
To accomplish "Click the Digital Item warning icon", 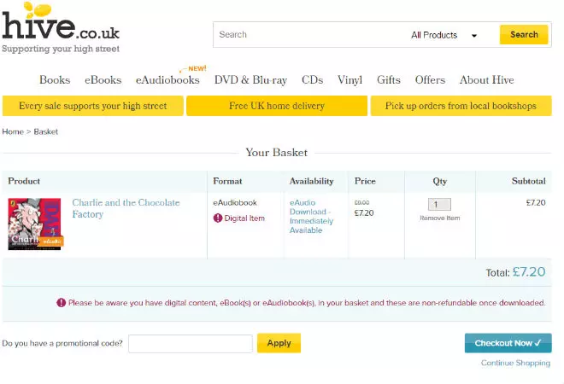I will [218, 218].
